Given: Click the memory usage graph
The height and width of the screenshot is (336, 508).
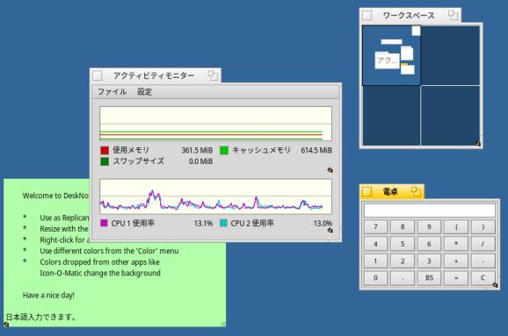Looking at the screenshot, I should [x=215, y=124].
